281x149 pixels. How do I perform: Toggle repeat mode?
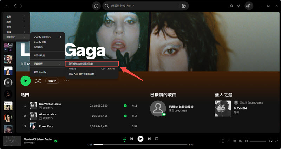[157, 139]
